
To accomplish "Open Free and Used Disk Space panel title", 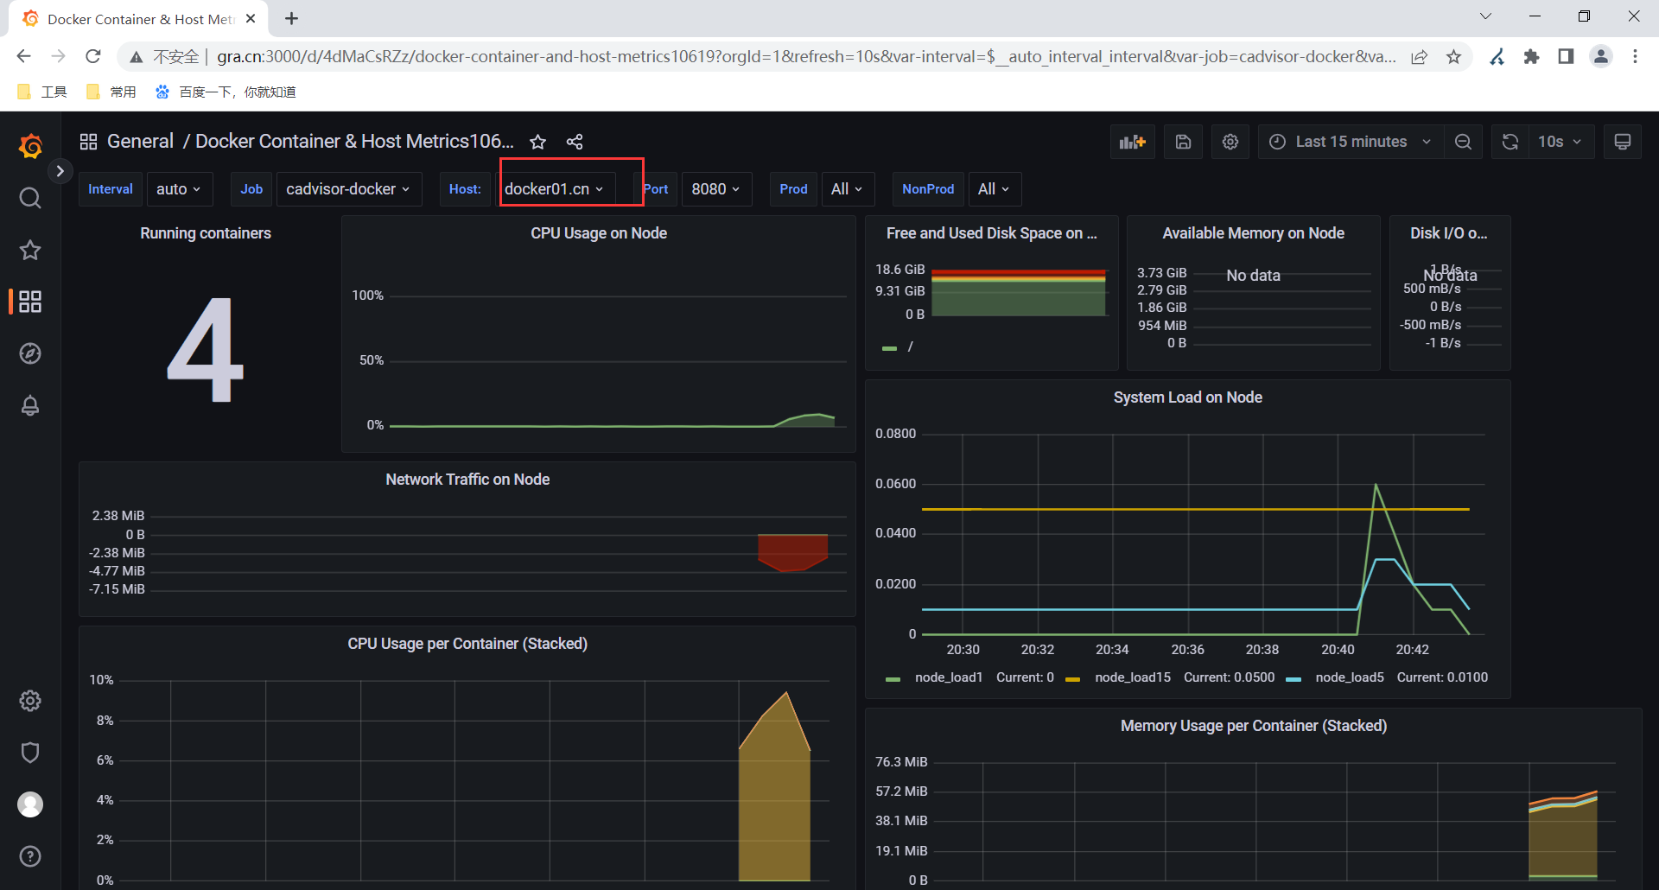I will pyautogui.click(x=992, y=233).
